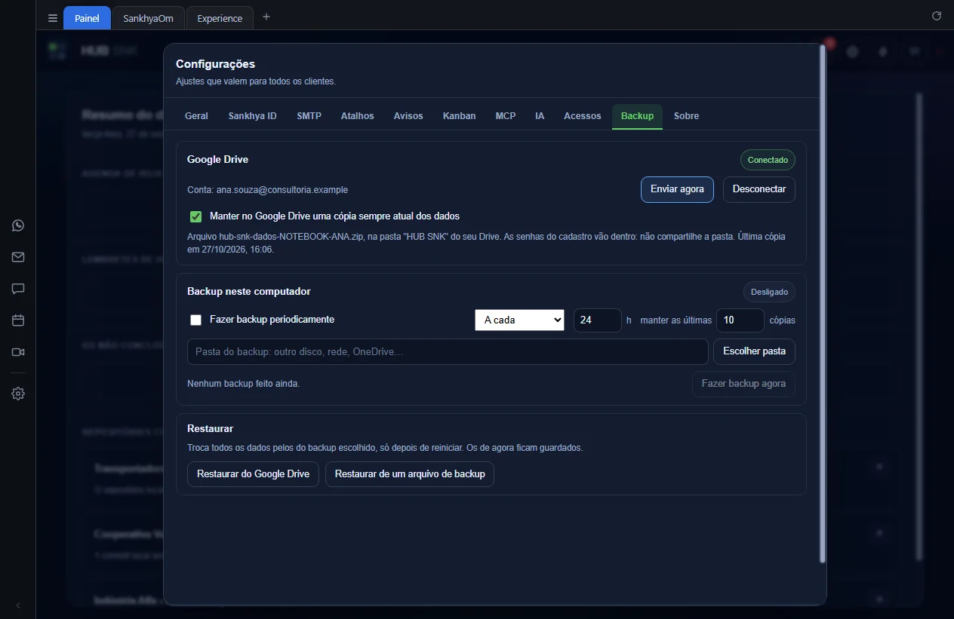Uncheck Manter no Google Drive cópia checkbox
The height and width of the screenshot is (619, 954).
196,216
